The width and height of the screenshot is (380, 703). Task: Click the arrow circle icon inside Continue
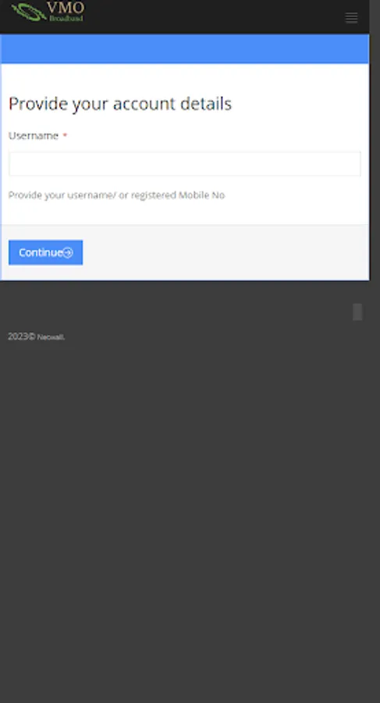[x=68, y=252]
